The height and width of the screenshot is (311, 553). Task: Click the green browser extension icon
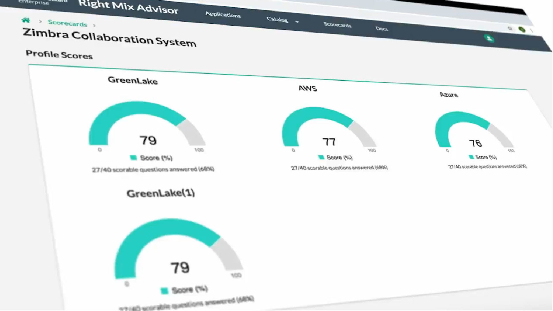point(522,29)
